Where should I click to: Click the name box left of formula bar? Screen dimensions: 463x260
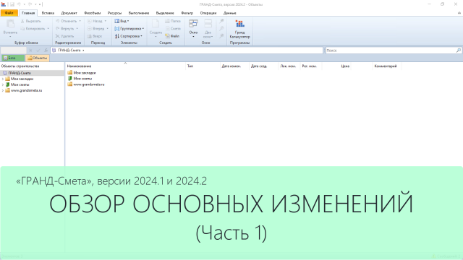14,51
